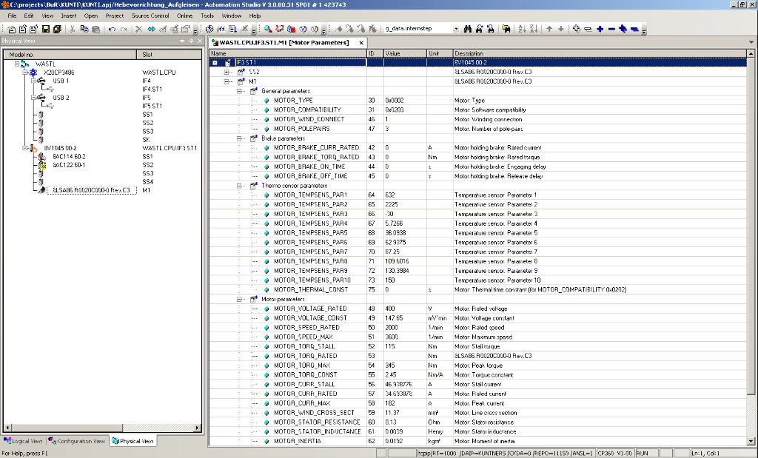Open the g_data.internstep dropdown

pos(456,29)
